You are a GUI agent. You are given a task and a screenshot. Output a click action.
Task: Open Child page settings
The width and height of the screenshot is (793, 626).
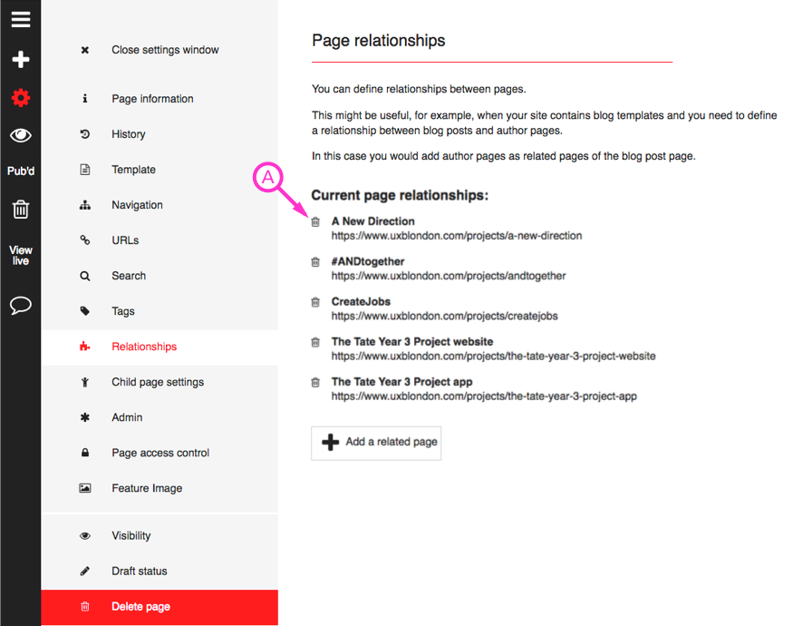[160, 382]
